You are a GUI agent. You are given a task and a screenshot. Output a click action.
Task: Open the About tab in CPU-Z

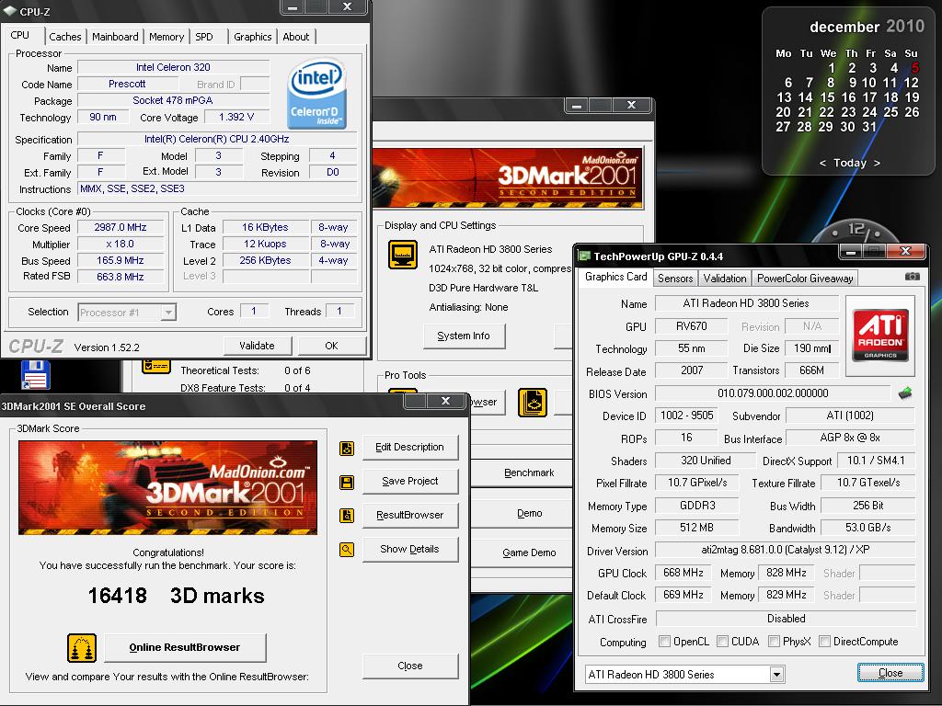296,37
